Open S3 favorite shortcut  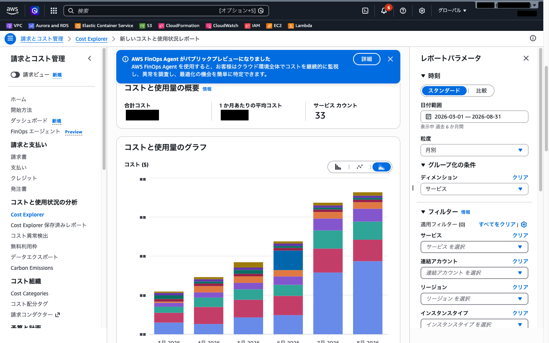point(146,26)
